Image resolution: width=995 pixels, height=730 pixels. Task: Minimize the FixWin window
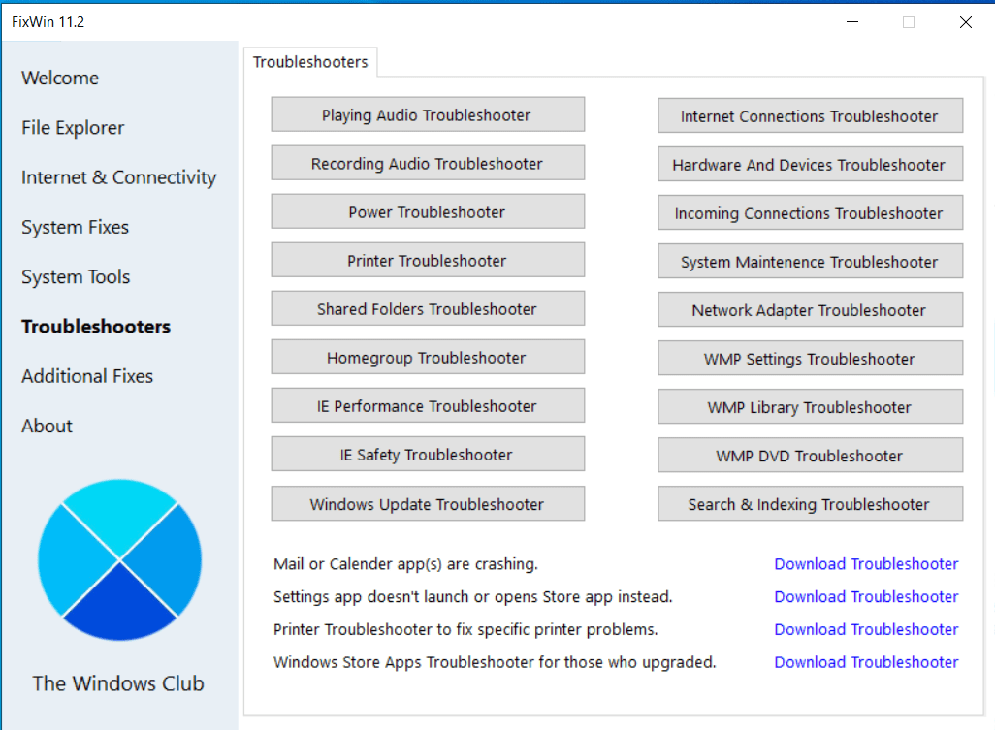(852, 22)
